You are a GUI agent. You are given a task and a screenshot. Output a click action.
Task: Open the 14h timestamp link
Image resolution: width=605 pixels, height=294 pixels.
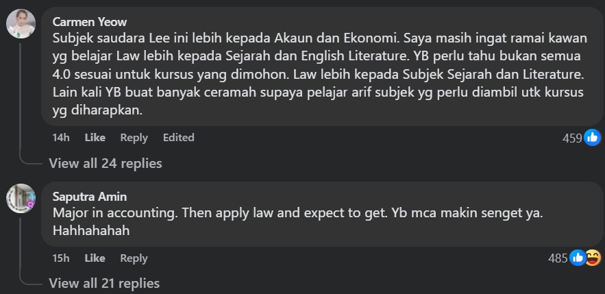pyautogui.click(x=61, y=138)
